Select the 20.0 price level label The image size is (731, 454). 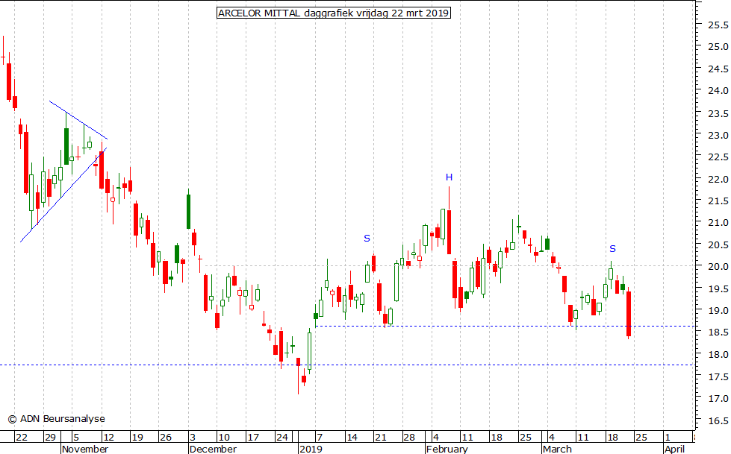pyautogui.click(x=718, y=267)
